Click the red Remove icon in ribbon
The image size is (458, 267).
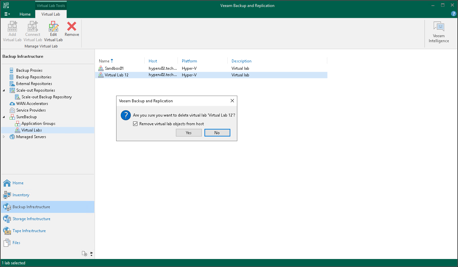point(72,26)
